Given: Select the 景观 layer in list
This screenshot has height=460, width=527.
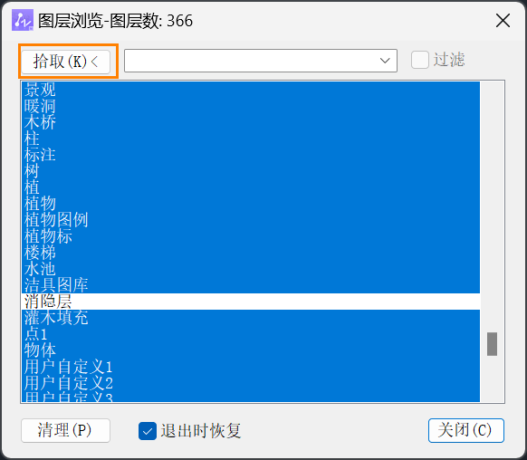Looking at the screenshot, I should [x=251, y=90].
